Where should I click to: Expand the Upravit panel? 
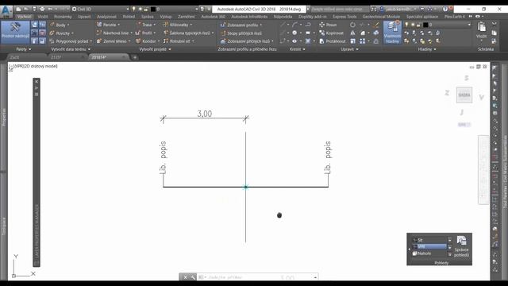click(349, 49)
